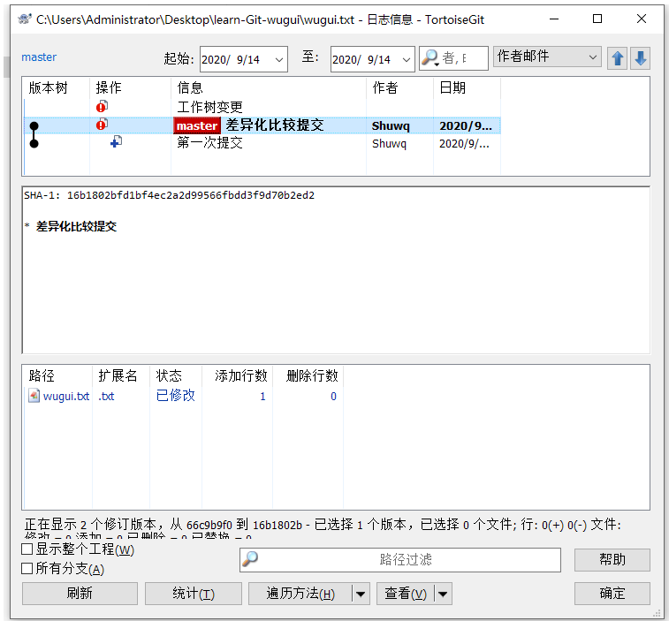Click the 状态 column header
The width and height of the screenshot is (669, 621).
pos(175,375)
